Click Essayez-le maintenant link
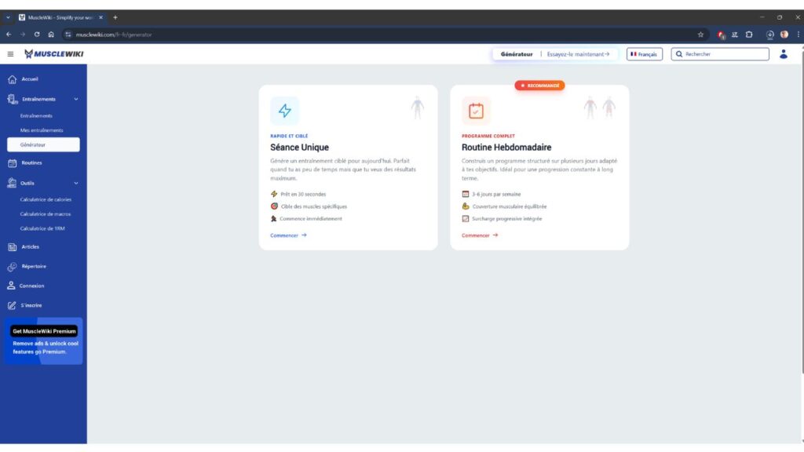The height and width of the screenshot is (452, 804). pyautogui.click(x=578, y=54)
